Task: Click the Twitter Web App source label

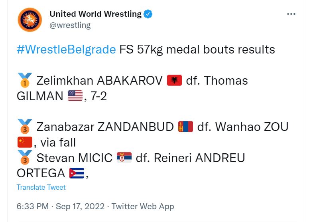Action: point(143,206)
